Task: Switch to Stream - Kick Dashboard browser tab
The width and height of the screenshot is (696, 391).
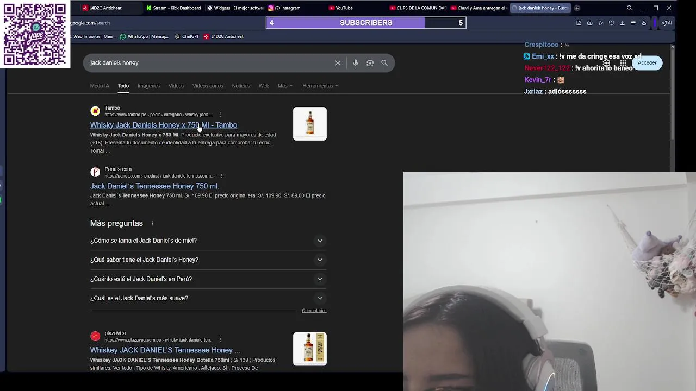Action: [x=174, y=8]
